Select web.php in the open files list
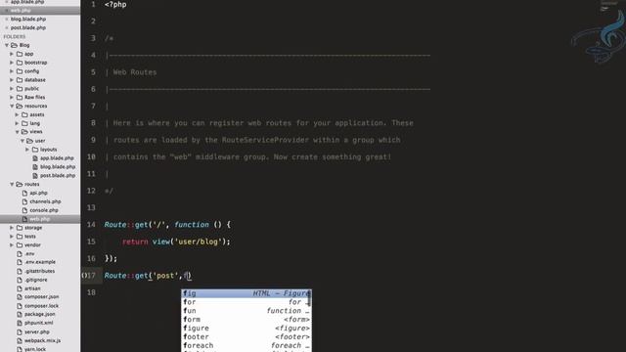The image size is (626, 352). [21, 11]
